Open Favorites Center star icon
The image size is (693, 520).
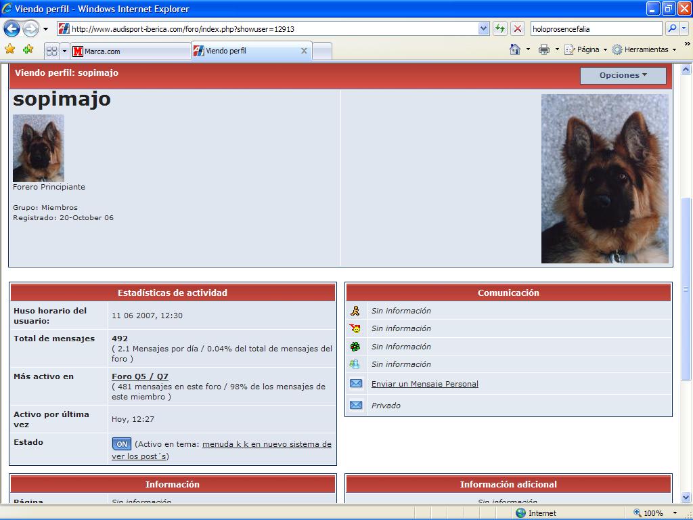click(x=9, y=49)
